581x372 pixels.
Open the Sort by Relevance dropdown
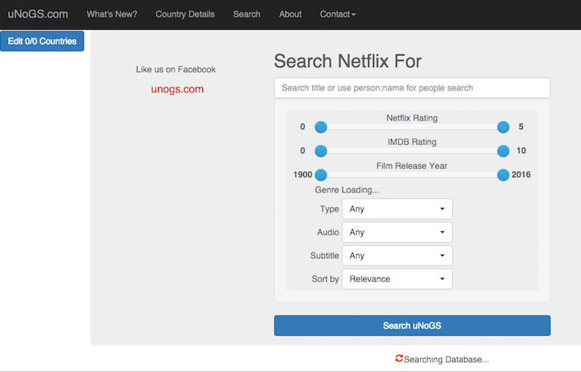tap(397, 279)
